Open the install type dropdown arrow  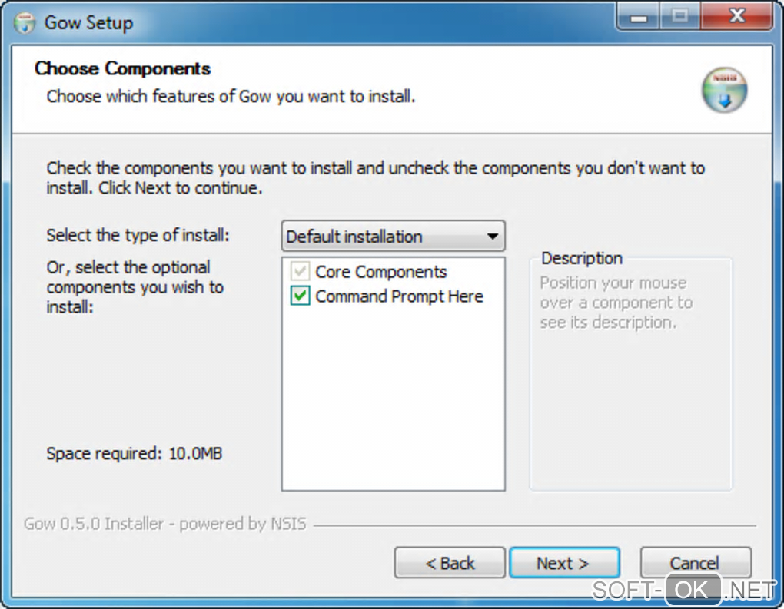[493, 237]
